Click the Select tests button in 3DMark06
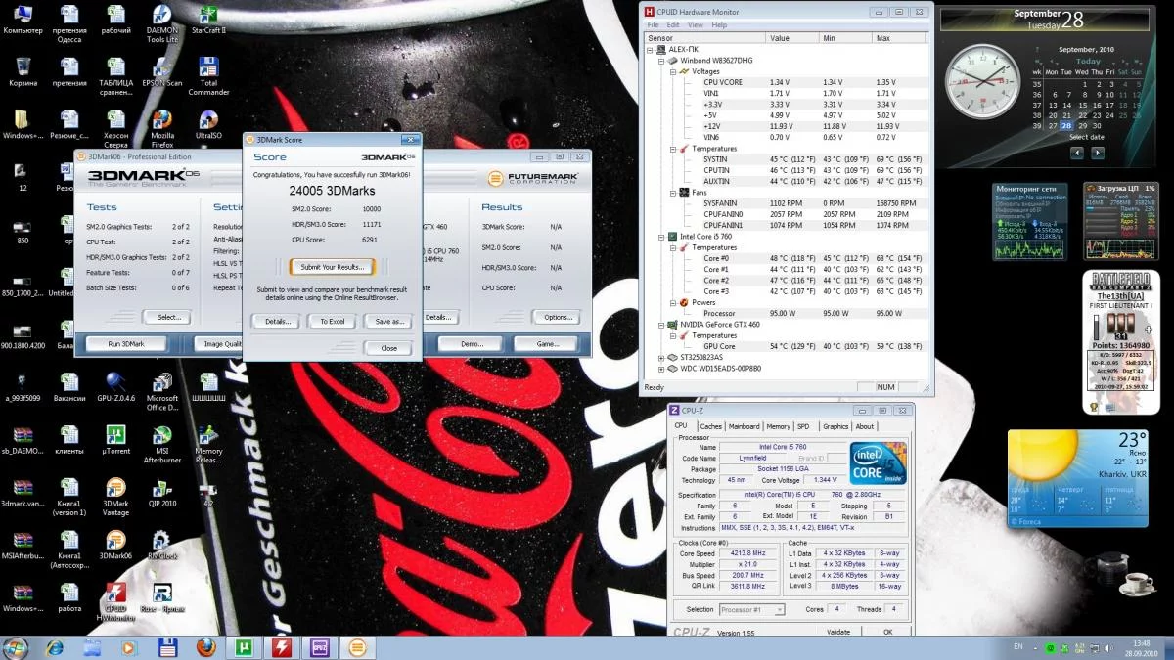This screenshot has height=660, width=1174. coord(168,317)
